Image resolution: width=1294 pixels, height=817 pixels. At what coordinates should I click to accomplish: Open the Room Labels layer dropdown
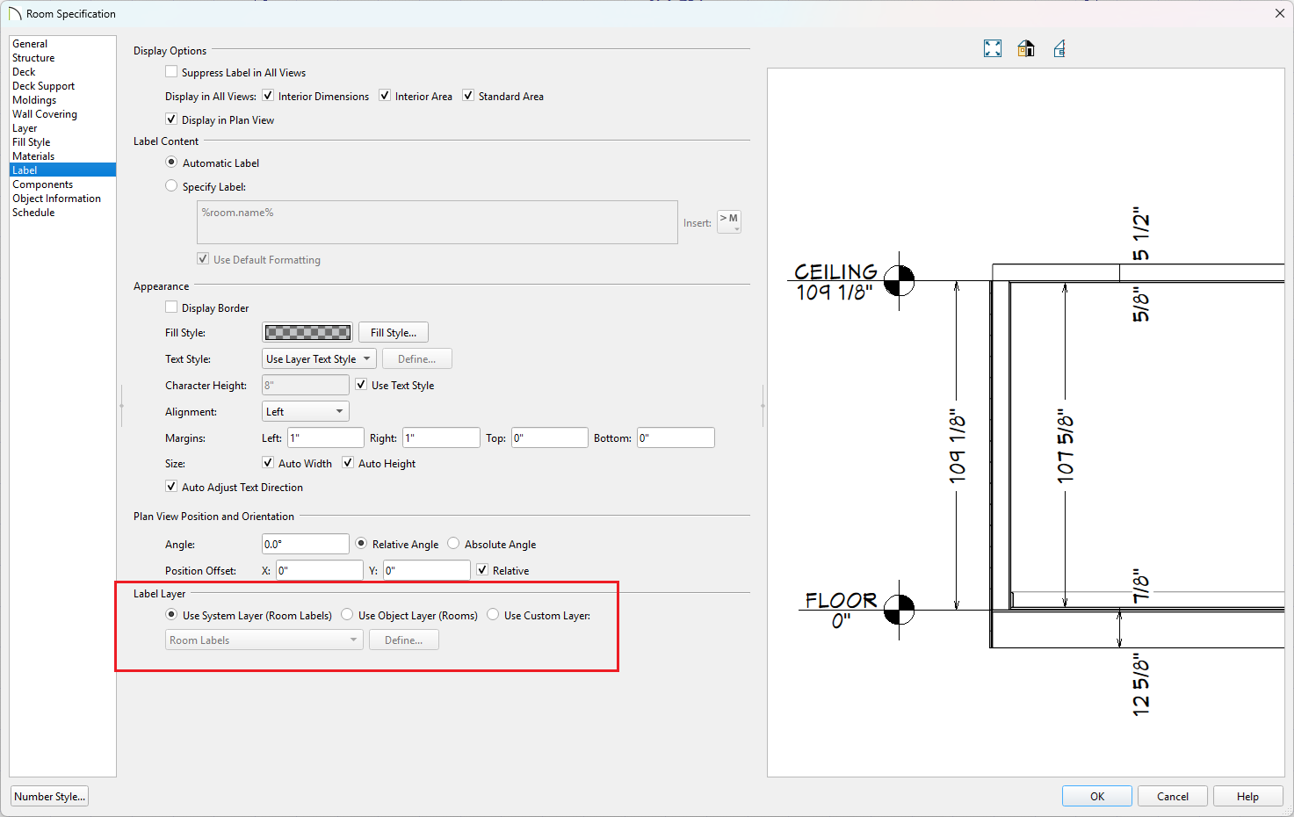point(264,640)
